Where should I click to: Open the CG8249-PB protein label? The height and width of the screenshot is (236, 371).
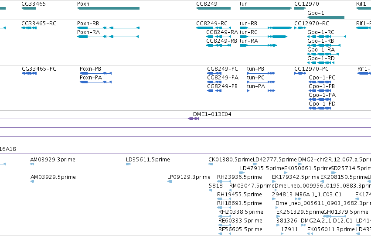222,86
